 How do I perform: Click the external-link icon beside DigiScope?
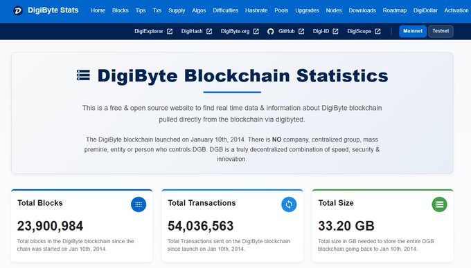point(377,31)
